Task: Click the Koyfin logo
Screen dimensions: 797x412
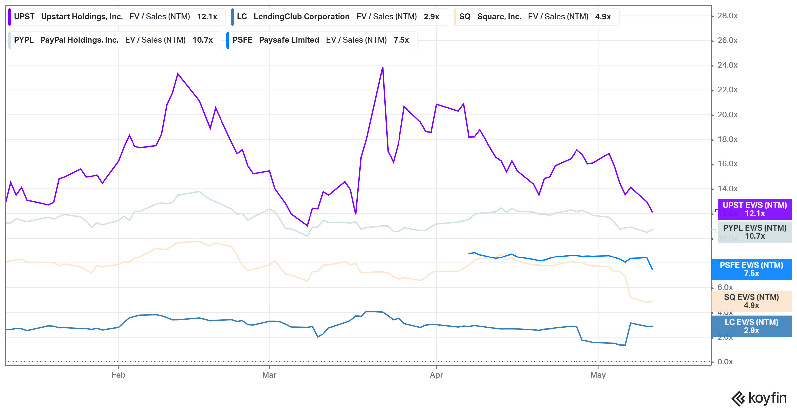Action: [x=759, y=398]
